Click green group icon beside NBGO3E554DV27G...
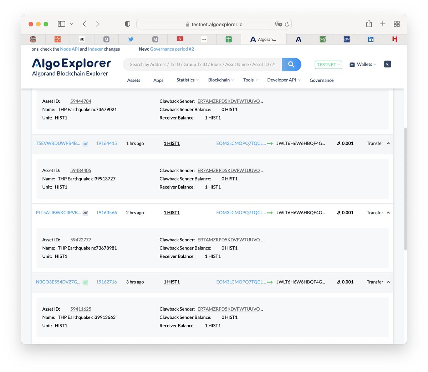 pyautogui.click(x=86, y=282)
